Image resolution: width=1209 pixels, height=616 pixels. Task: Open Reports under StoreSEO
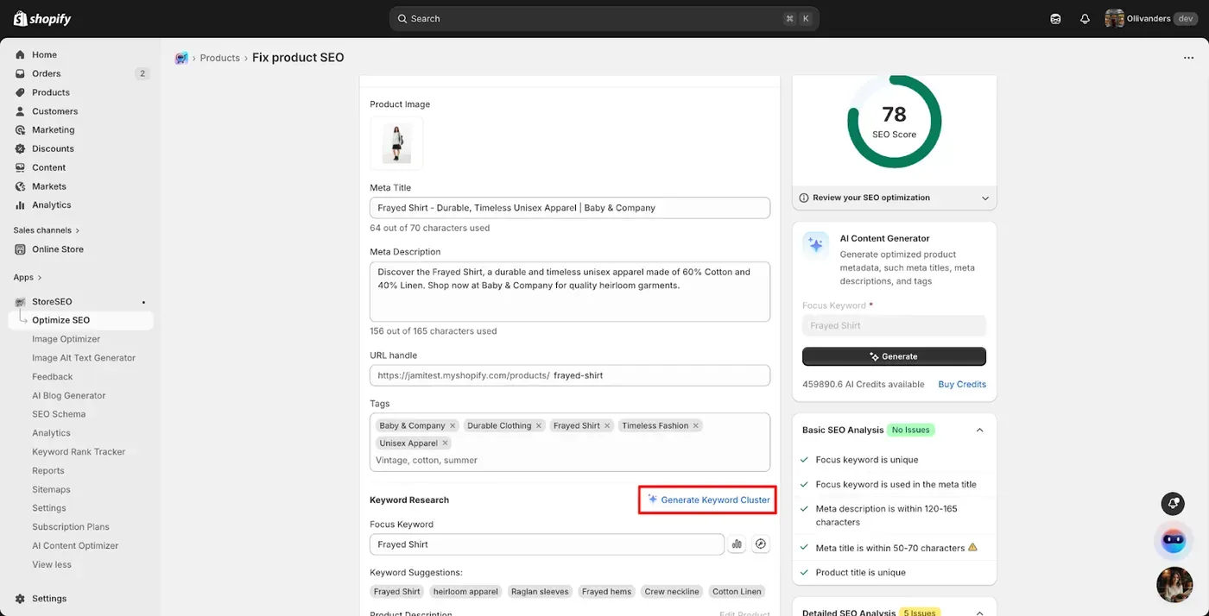[x=47, y=471]
